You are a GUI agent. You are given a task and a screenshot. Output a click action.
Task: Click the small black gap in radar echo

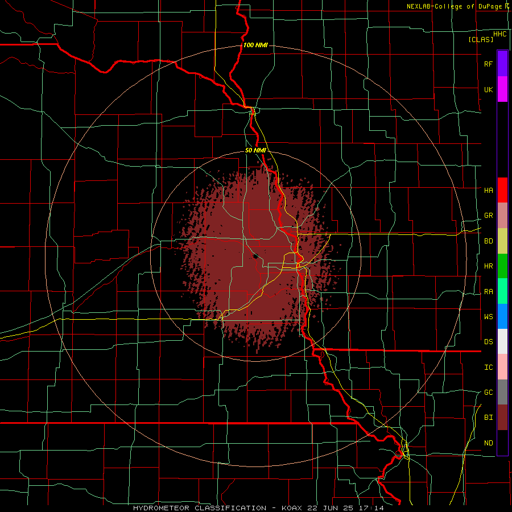(x=255, y=256)
